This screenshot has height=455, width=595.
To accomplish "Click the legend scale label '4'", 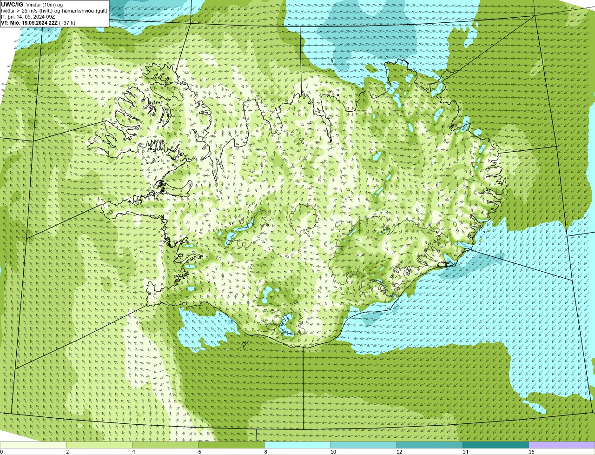I will point(133,452).
